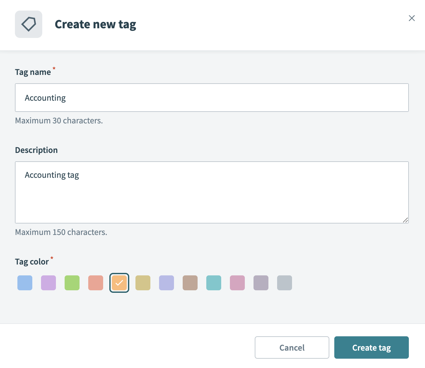Select the pink tag color
425x368 pixels.
pyautogui.click(x=237, y=283)
